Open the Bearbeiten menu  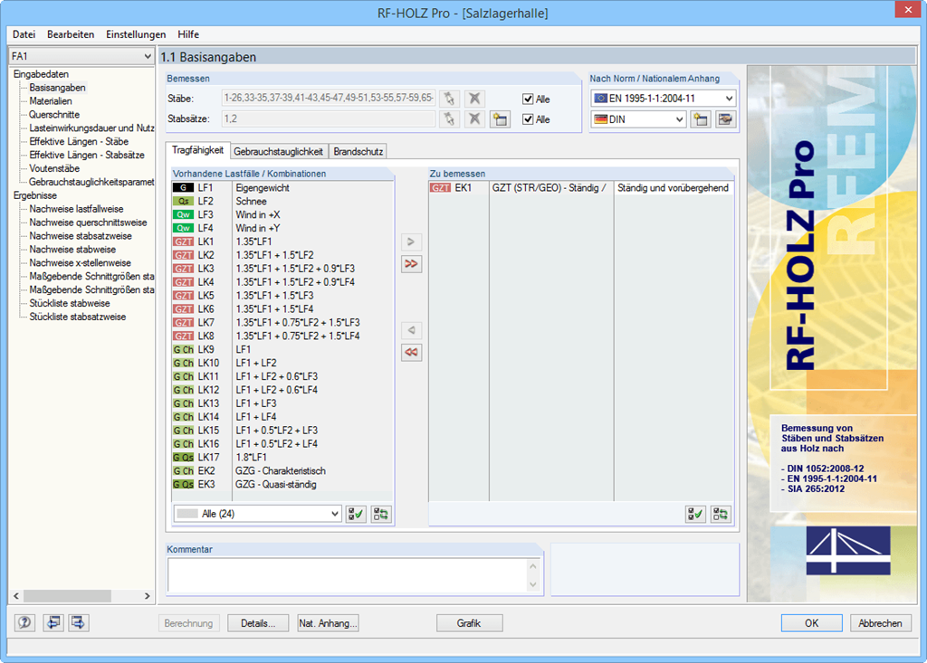click(71, 34)
